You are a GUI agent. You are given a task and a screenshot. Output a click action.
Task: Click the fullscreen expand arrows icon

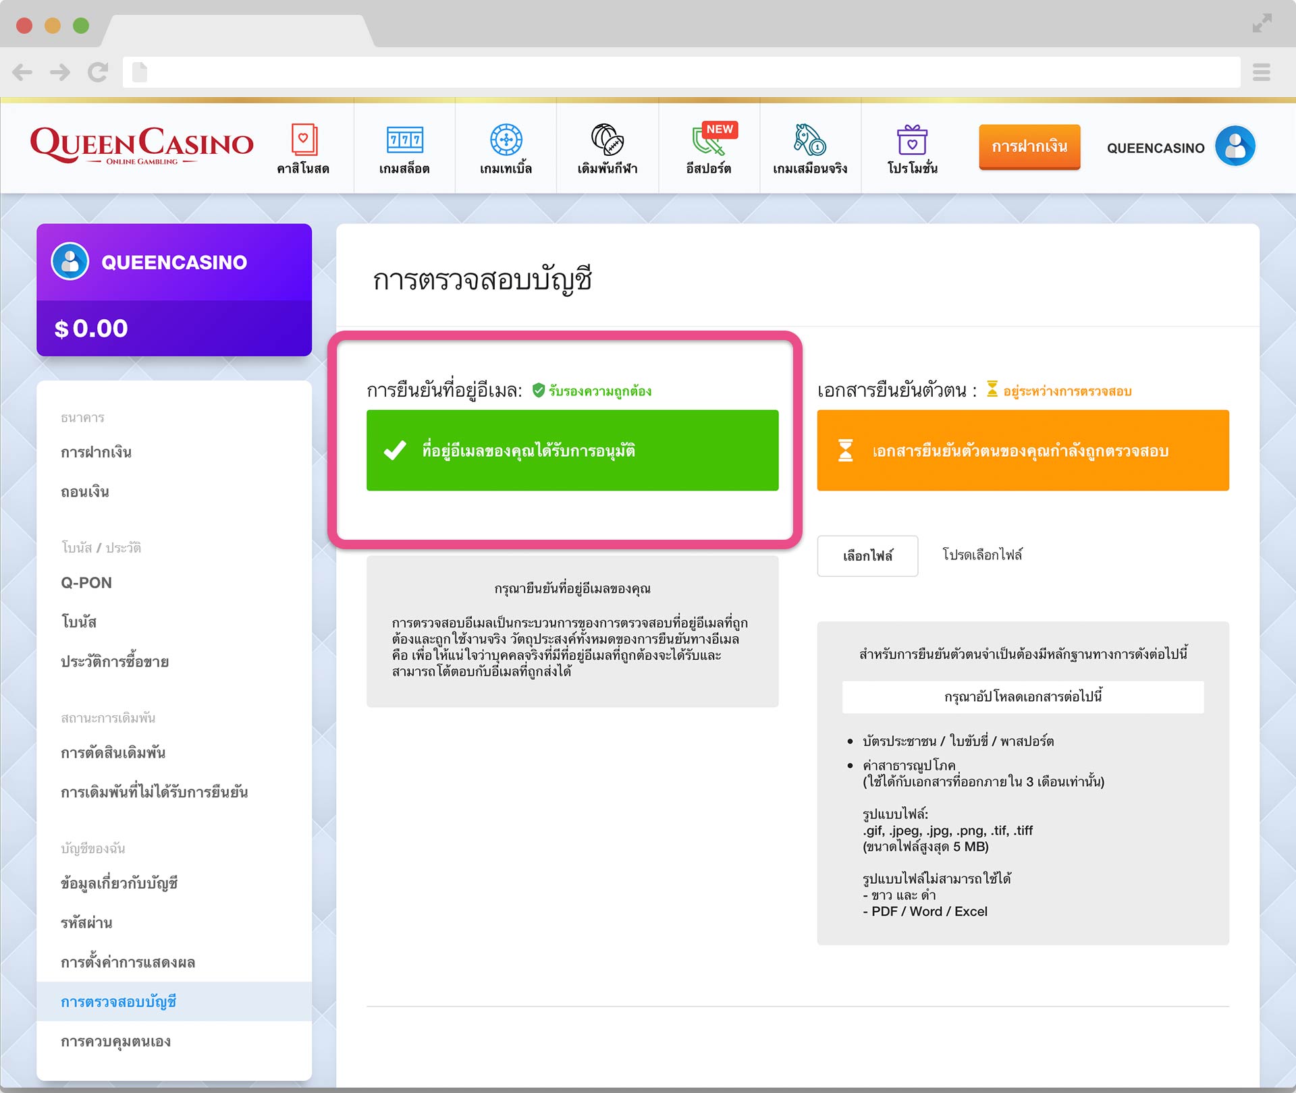[1262, 23]
